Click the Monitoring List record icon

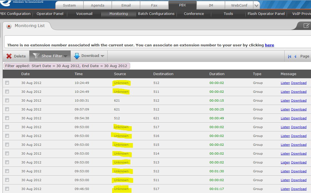[9, 26]
